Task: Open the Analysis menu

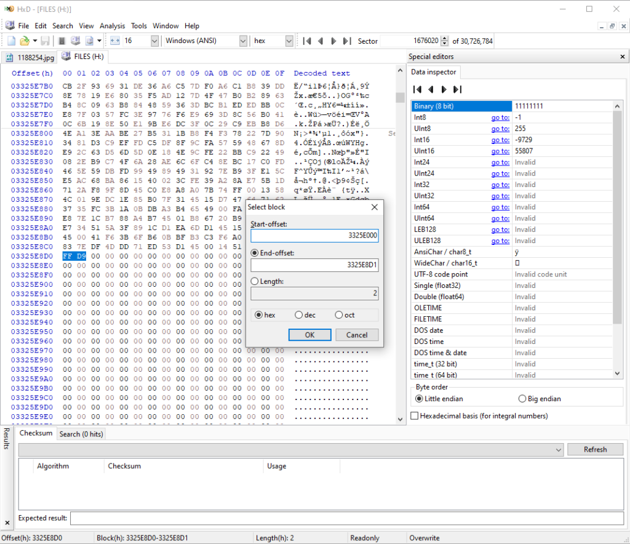Action: click(112, 26)
